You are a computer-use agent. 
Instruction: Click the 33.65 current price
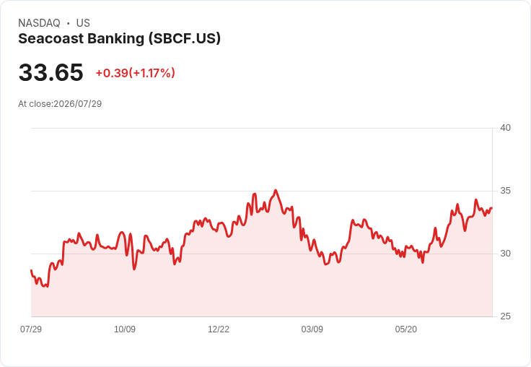click(51, 72)
